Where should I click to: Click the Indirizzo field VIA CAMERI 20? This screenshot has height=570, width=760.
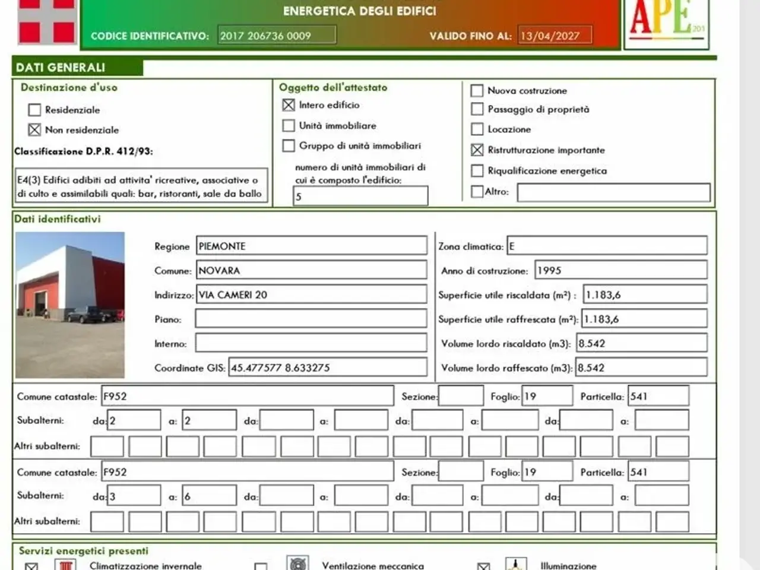[312, 294]
